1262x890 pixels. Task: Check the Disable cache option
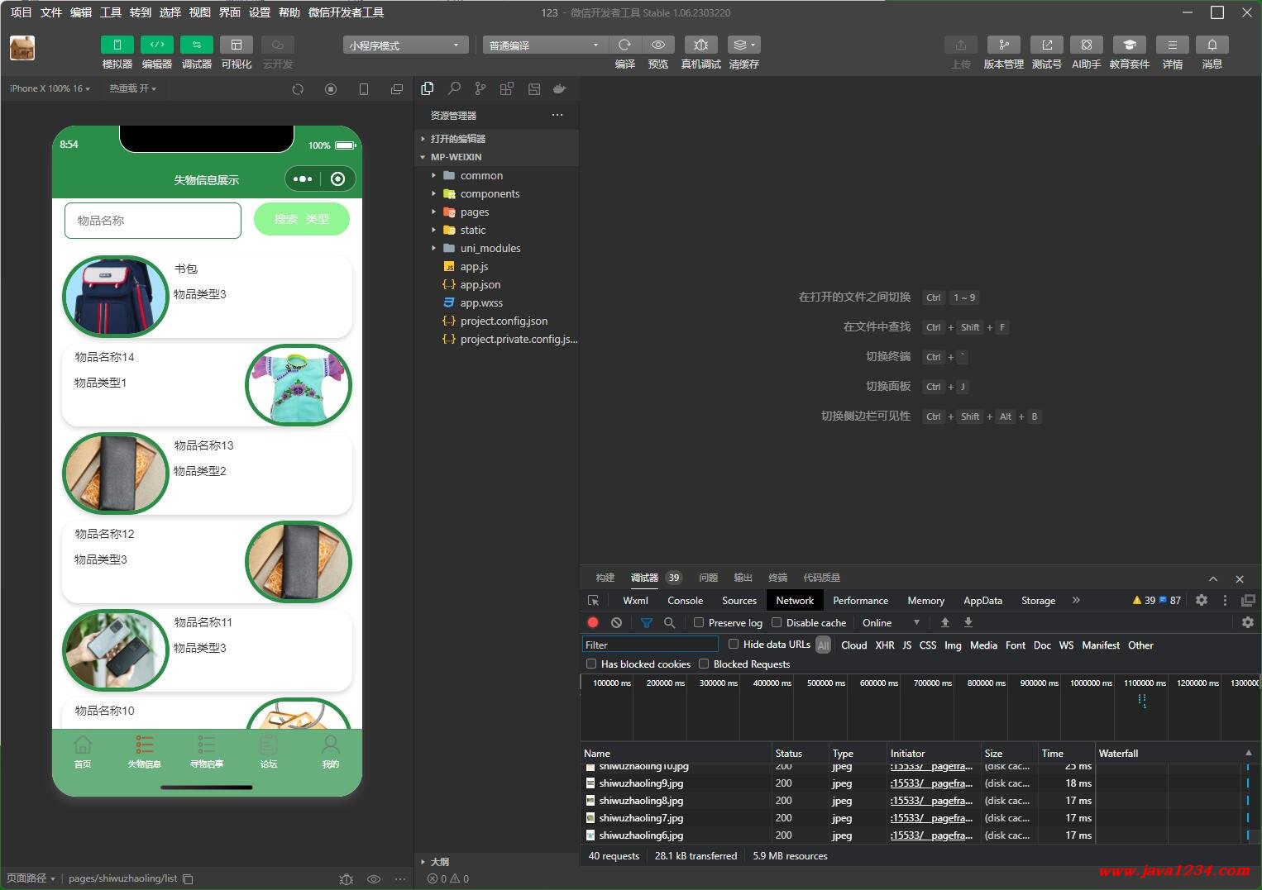pos(777,622)
